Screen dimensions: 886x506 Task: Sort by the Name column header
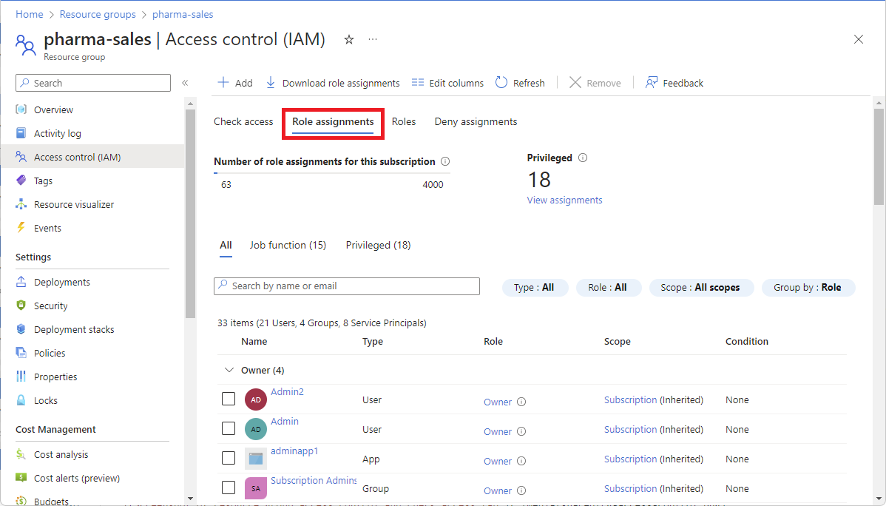point(254,342)
